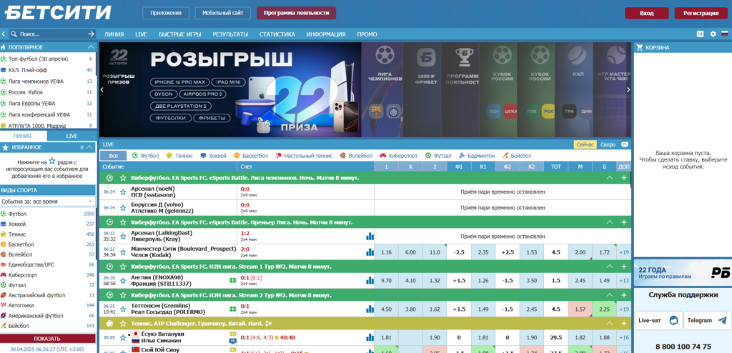Screen dimensions: 732x353
Task: Open statistics chart for Тоттенхэм (Gremlins) match
Action: pyautogui.click(x=370, y=309)
